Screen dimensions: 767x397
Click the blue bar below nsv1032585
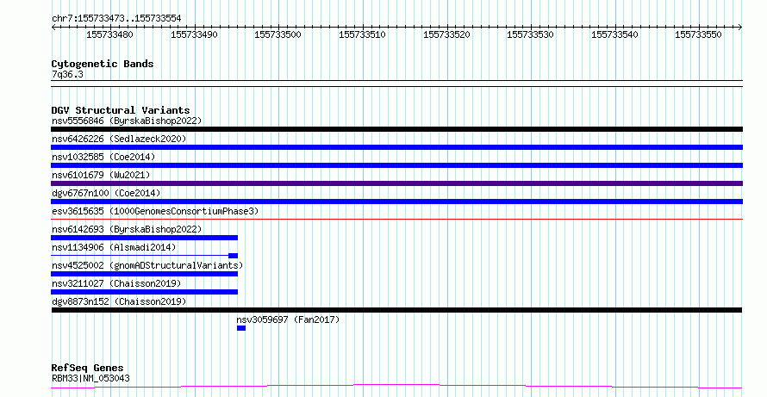point(396,165)
